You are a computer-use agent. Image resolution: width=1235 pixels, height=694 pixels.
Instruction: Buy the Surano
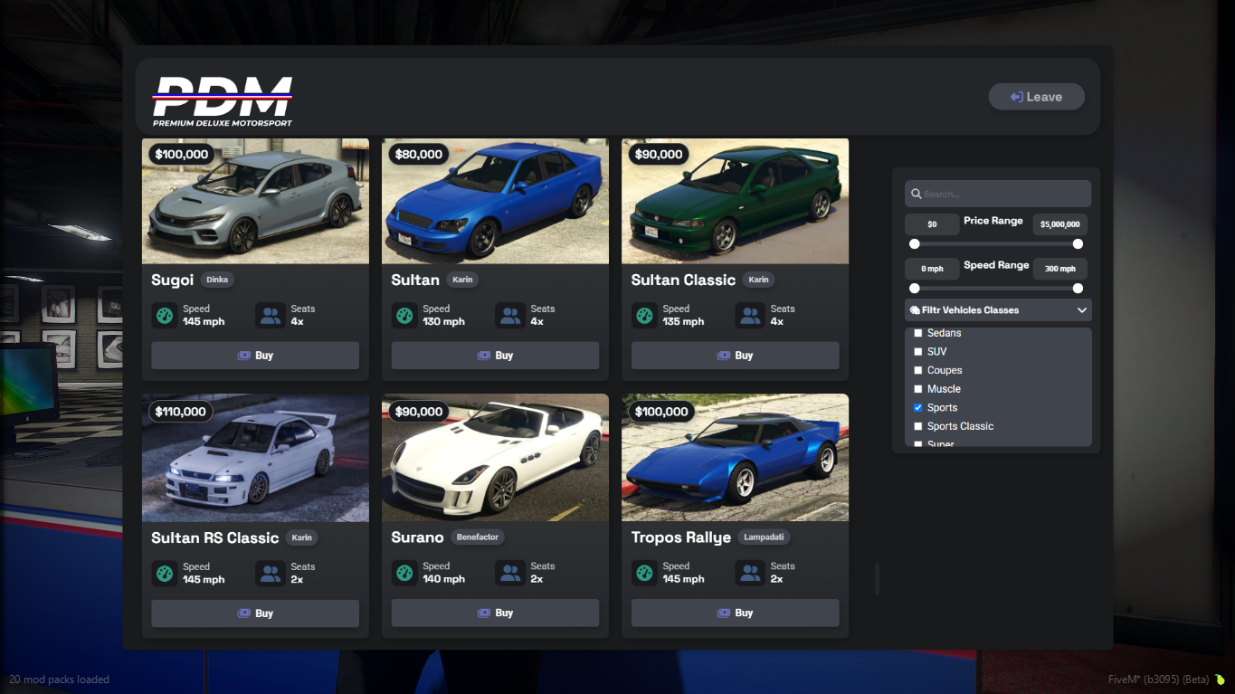pyautogui.click(x=495, y=613)
